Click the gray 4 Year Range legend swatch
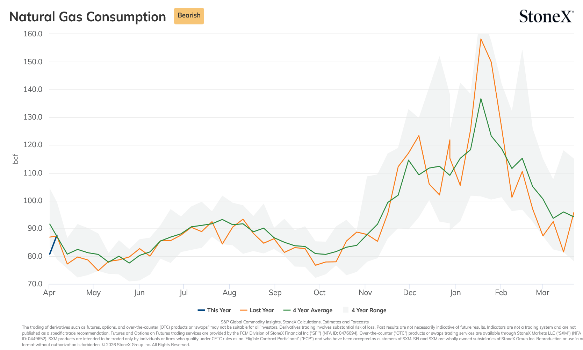Screen dimensions: 583x350 [346, 310]
